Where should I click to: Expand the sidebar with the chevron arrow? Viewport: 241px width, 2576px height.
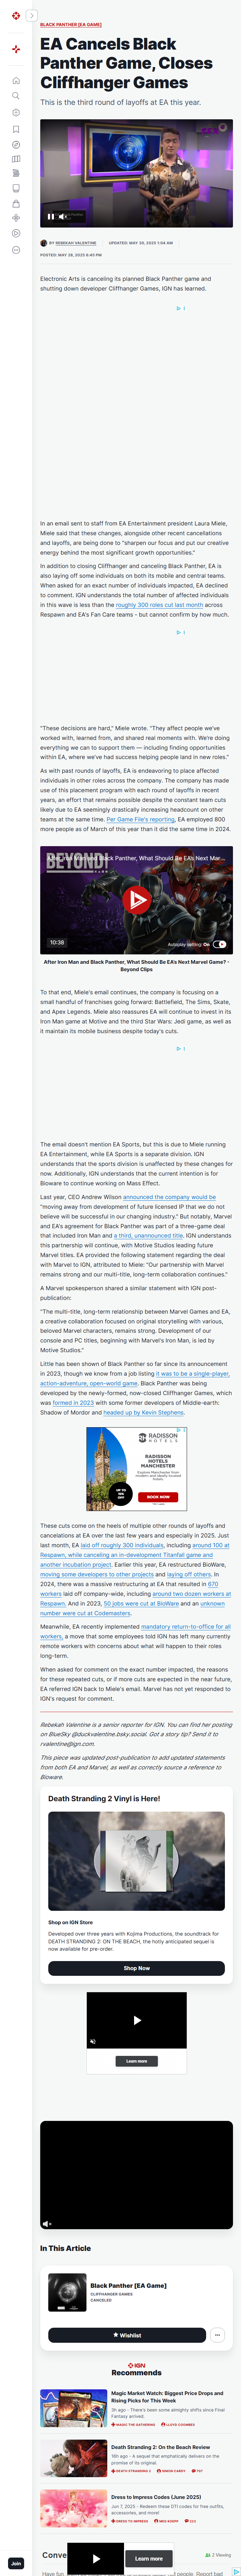pos(32,16)
